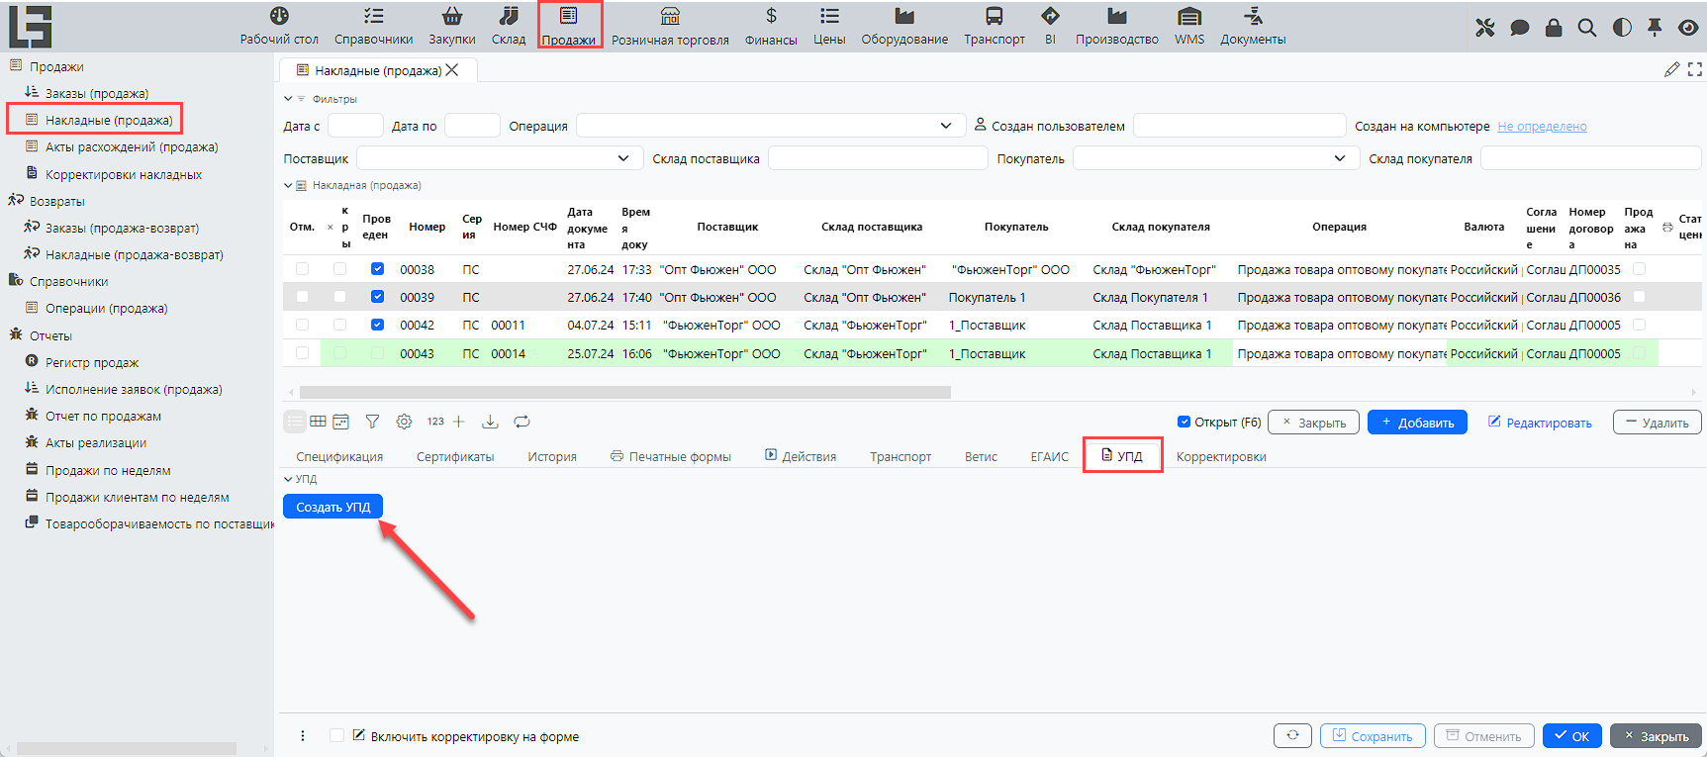1707x757 pixels.
Task: Click the download export icon
Action: click(490, 422)
